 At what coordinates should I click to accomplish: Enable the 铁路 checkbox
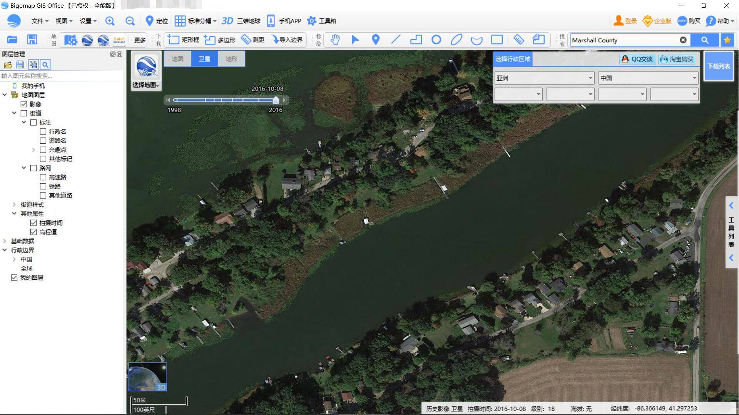43,186
